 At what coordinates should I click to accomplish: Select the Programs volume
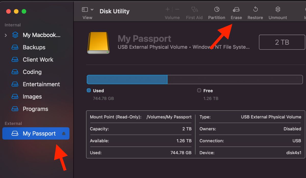pos(35,109)
